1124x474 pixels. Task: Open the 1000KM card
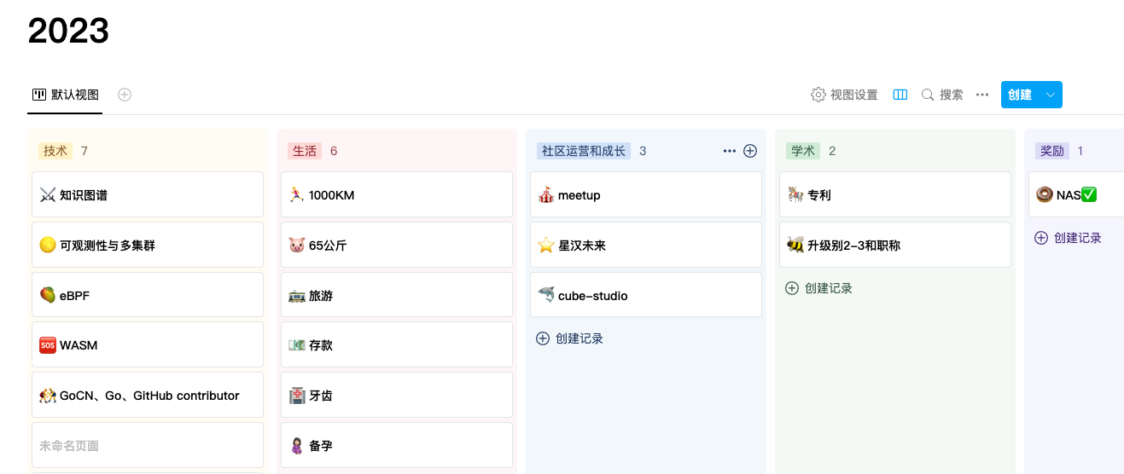coord(397,194)
